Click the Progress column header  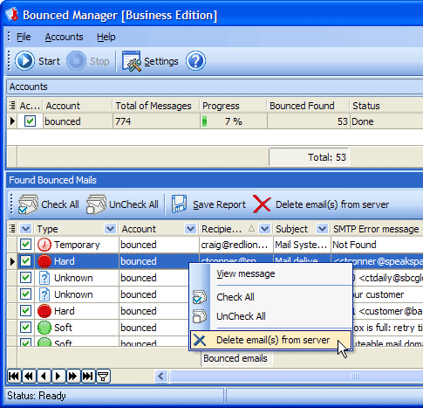click(x=233, y=106)
